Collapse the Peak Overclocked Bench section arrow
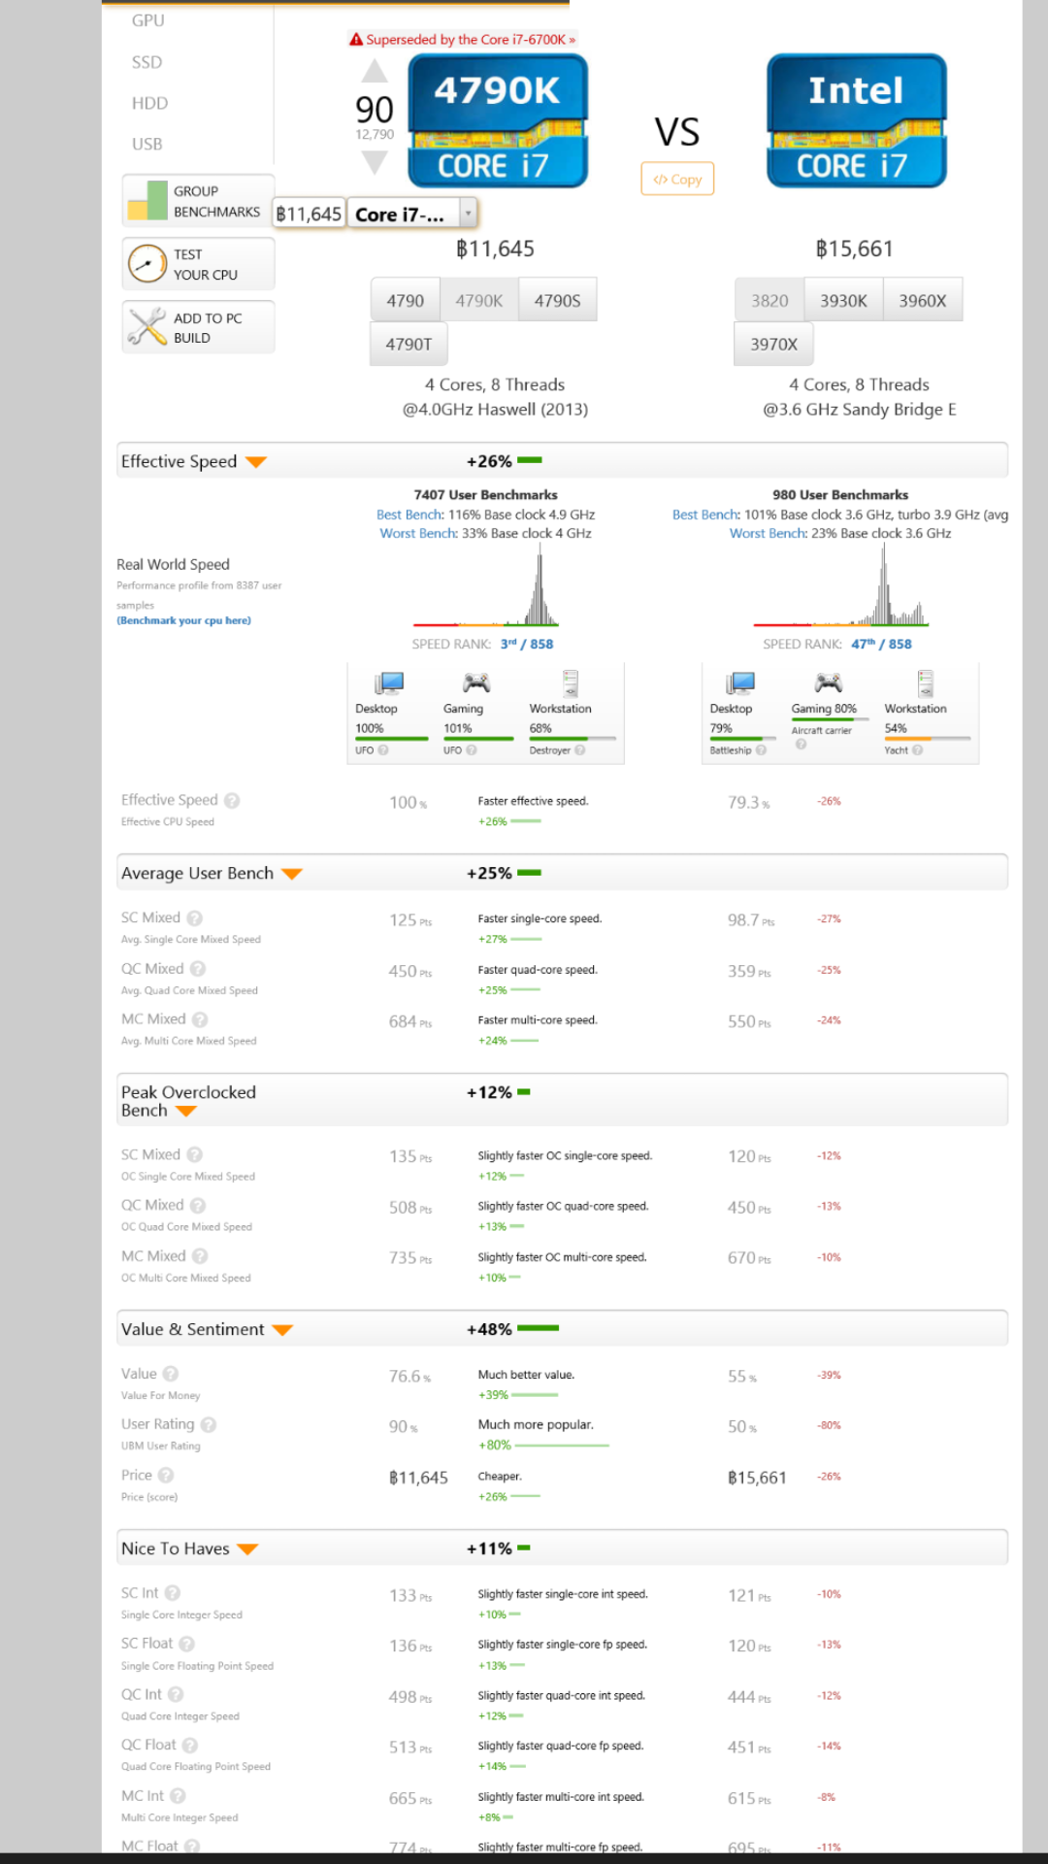The image size is (1048, 1864). pos(186,1111)
